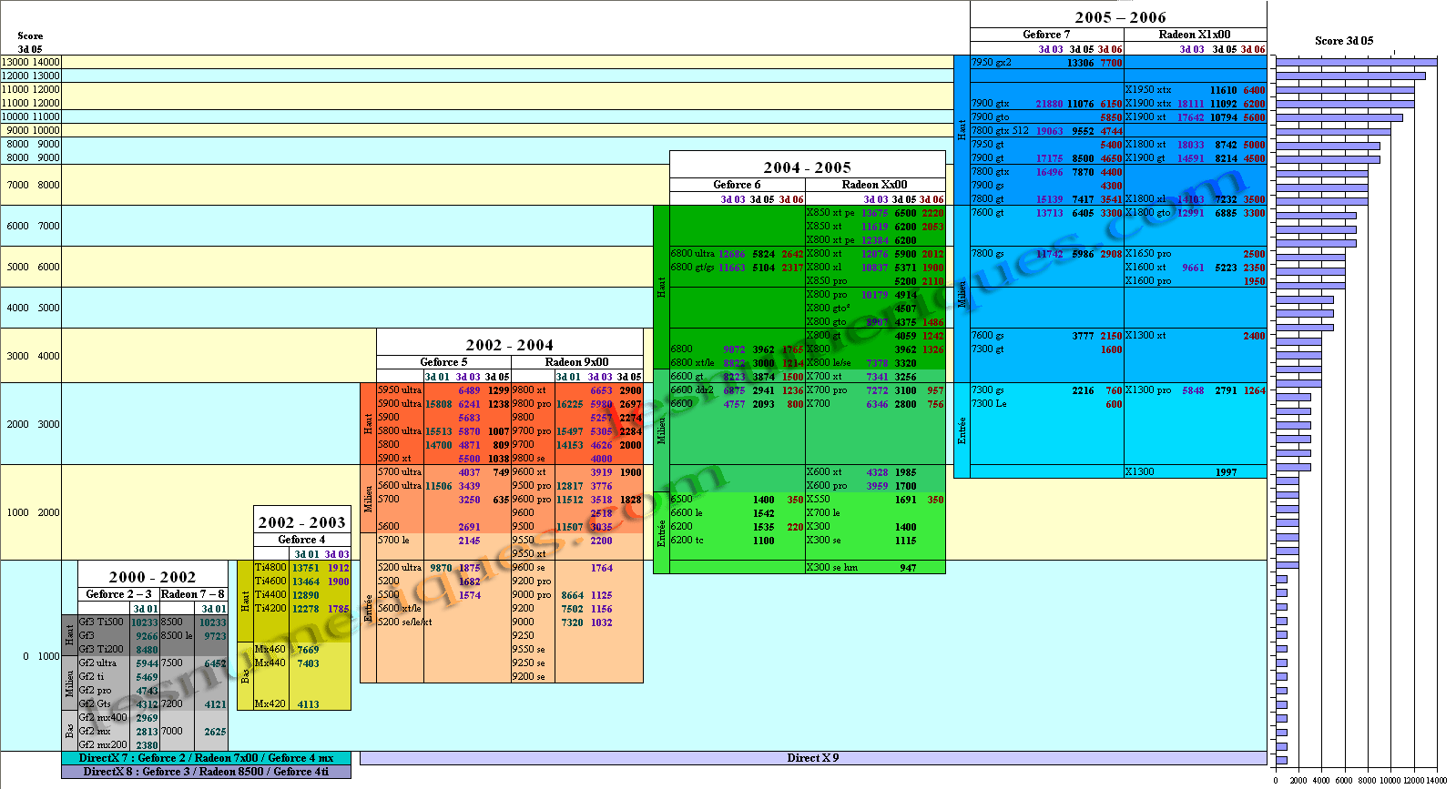Click the "Score 3d 05" bar chart title

1344,41
